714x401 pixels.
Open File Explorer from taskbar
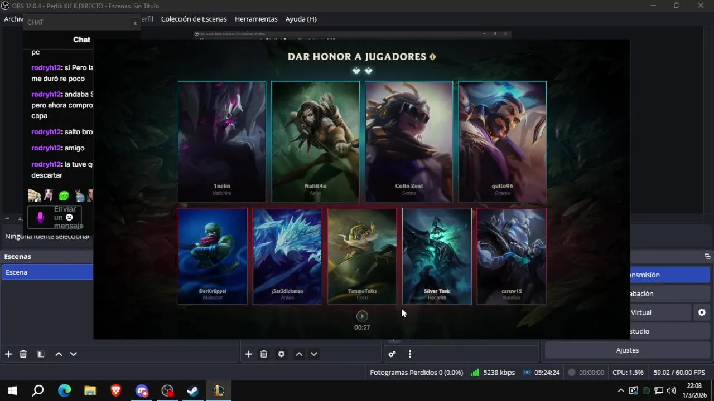pos(90,391)
